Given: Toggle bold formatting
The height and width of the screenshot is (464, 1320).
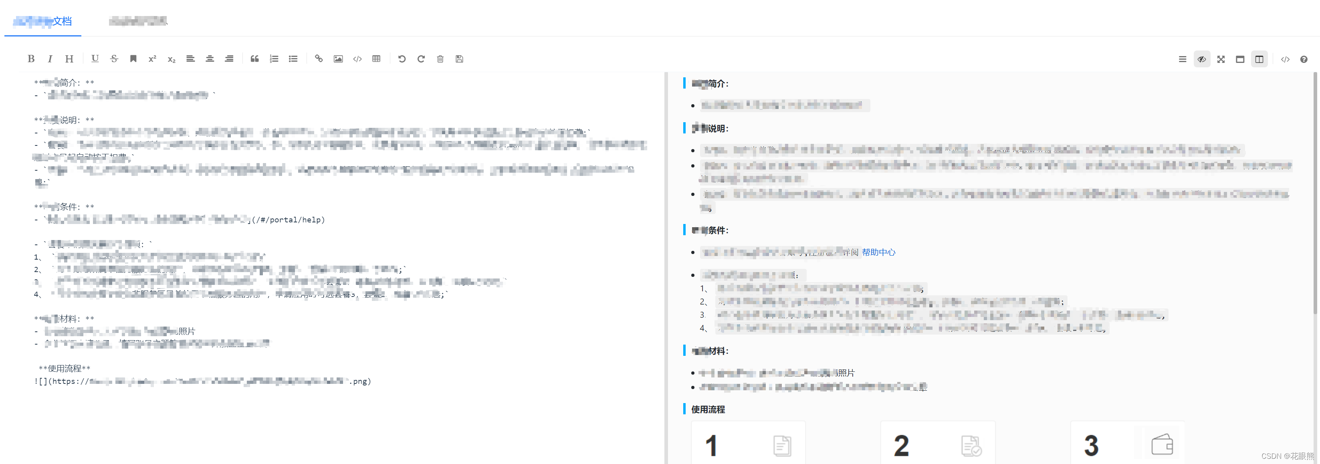Looking at the screenshot, I should [31, 59].
